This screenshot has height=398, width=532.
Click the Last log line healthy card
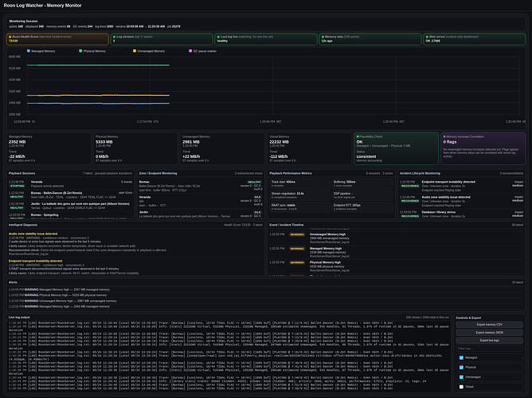coord(266,39)
